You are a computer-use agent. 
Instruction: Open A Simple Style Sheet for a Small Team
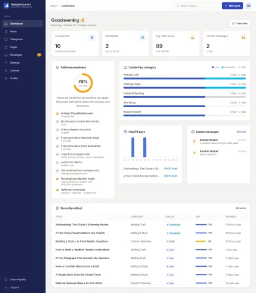click(x=78, y=275)
